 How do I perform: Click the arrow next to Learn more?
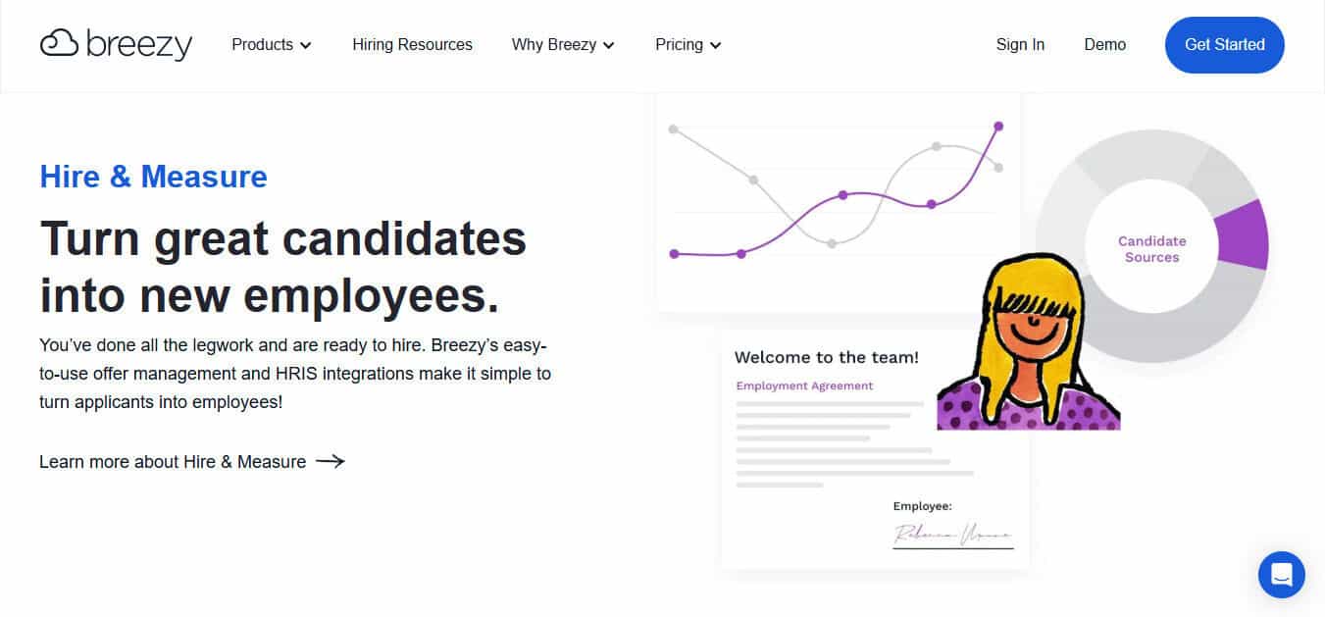tap(331, 461)
